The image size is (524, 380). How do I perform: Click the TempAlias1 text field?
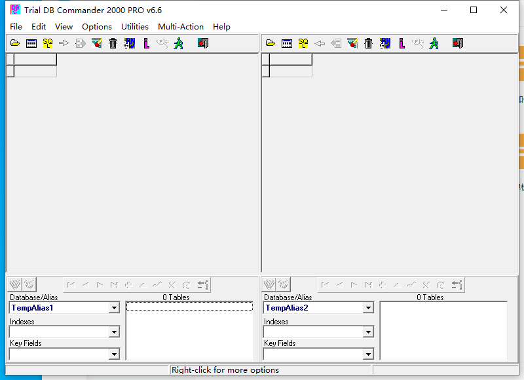[59, 308]
